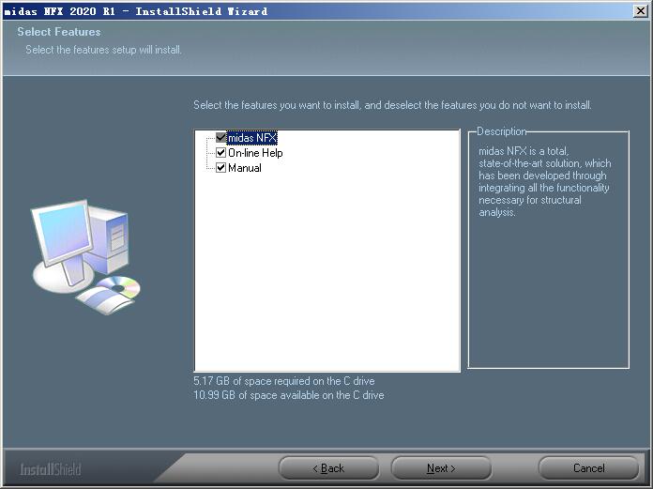
Task: Click the 'Select the features you want' instruction
Action: point(392,105)
